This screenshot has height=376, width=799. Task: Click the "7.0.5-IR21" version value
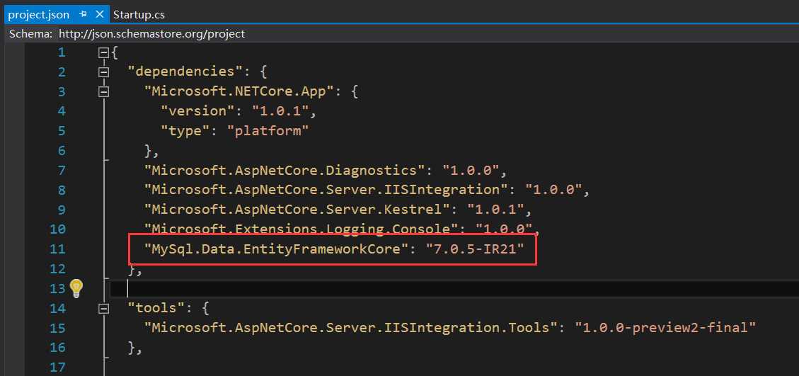tap(475, 249)
